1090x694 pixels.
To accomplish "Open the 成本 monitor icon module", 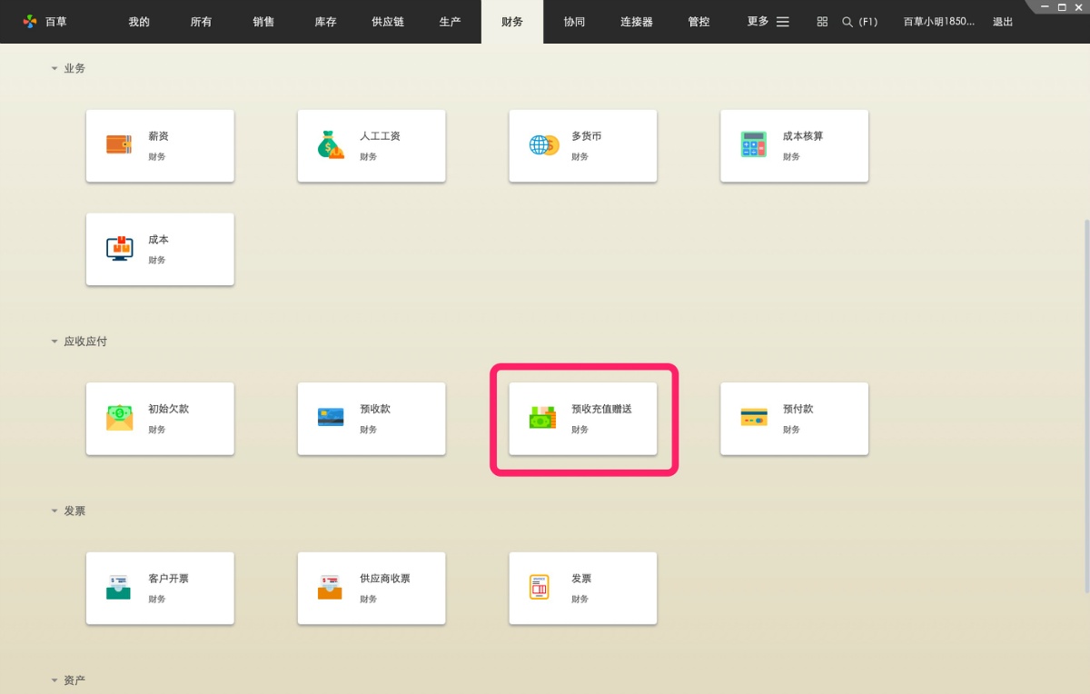I will click(119, 249).
